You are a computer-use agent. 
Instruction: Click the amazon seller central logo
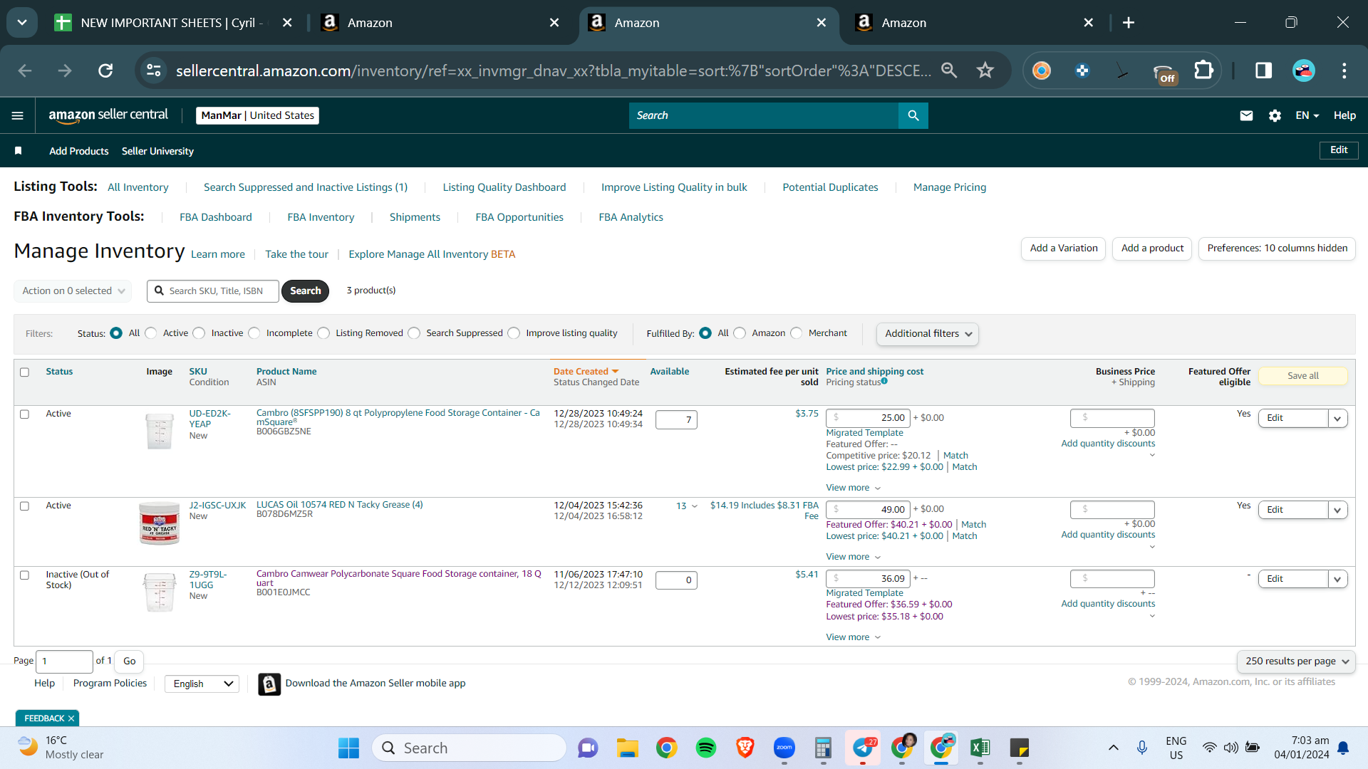(108, 115)
